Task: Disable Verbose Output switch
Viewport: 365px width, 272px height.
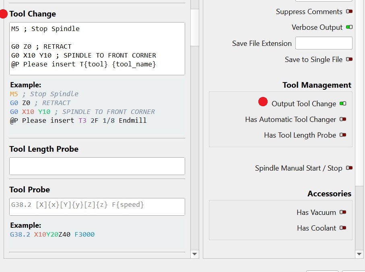Action: pyautogui.click(x=349, y=27)
